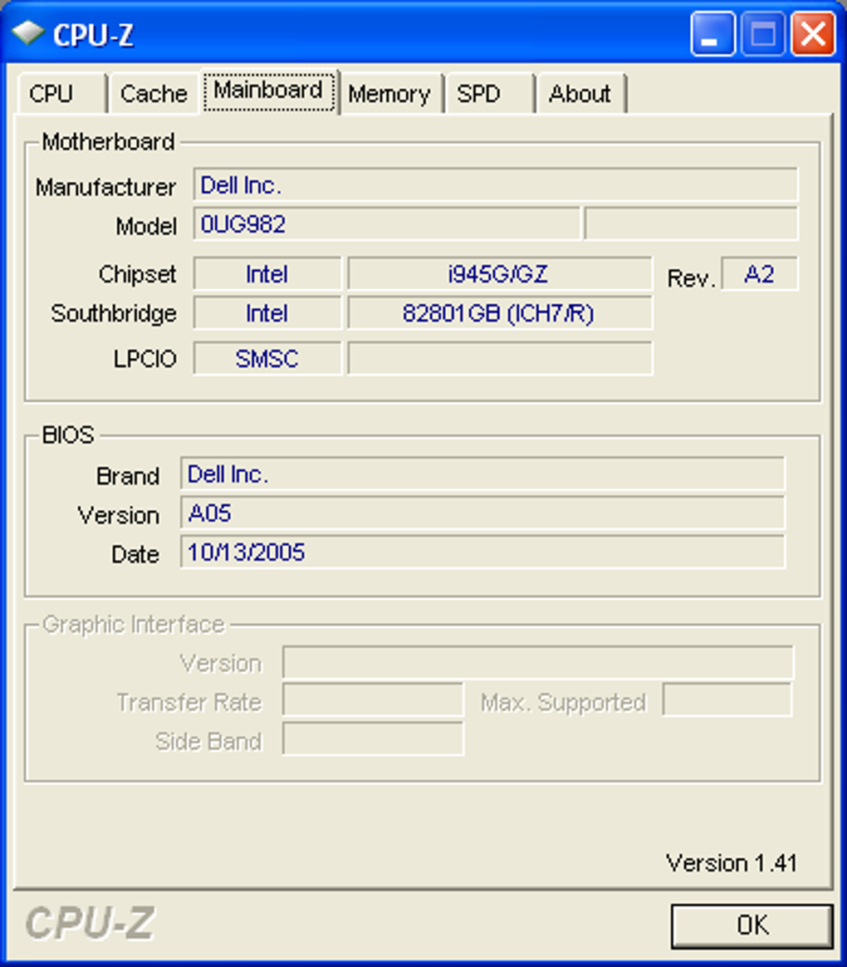Click the BIOS Date 10/13/2005 field
The width and height of the screenshot is (847, 967).
pyautogui.click(x=482, y=552)
